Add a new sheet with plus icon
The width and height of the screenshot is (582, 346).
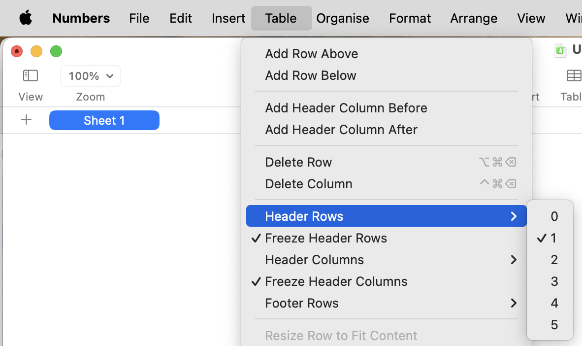27,120
